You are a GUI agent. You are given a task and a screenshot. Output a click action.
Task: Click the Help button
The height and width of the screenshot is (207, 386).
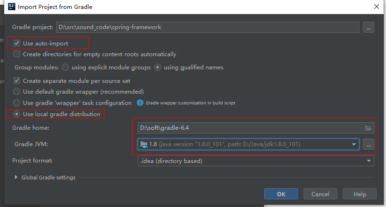point(360,194)
